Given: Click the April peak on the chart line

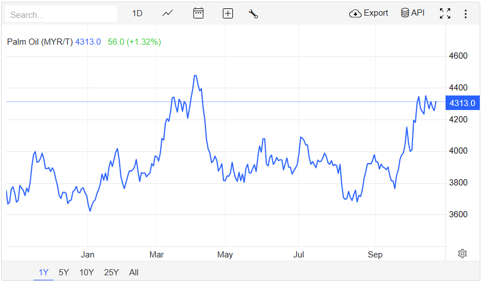Looking at the screenshot, I should click(x=195, y=75).
